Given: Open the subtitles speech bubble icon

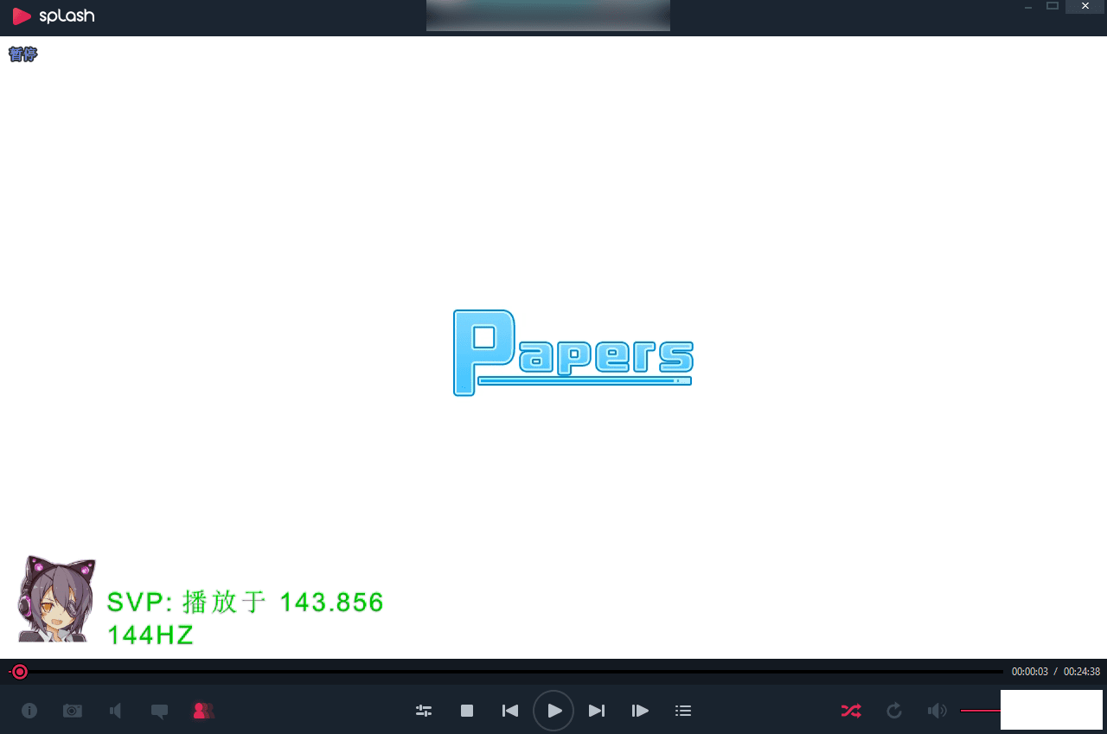Looking at the screenshot, I should tap(159, 712).
